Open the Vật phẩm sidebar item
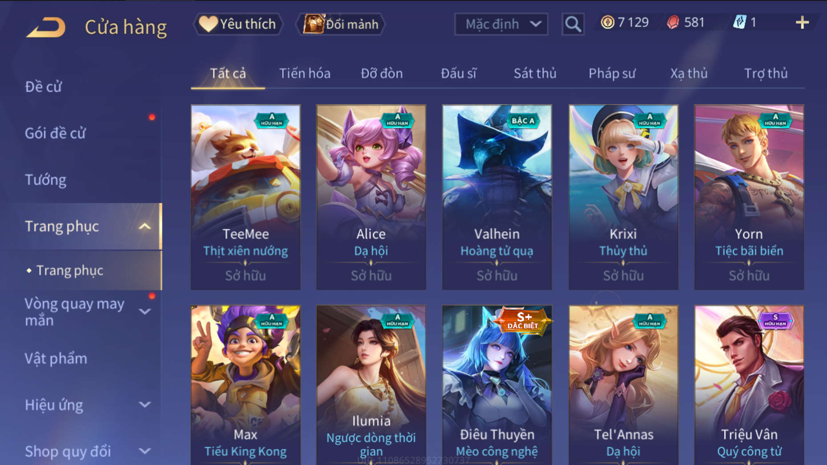The width and height of the screenshot is (827, 465). [x=56, y=359]
